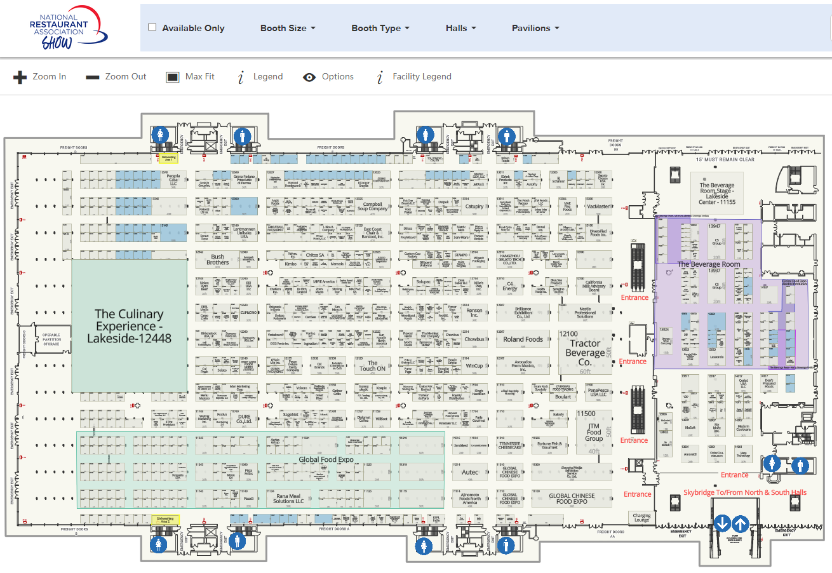Click the Zoom In plus icon

point(20,78)
